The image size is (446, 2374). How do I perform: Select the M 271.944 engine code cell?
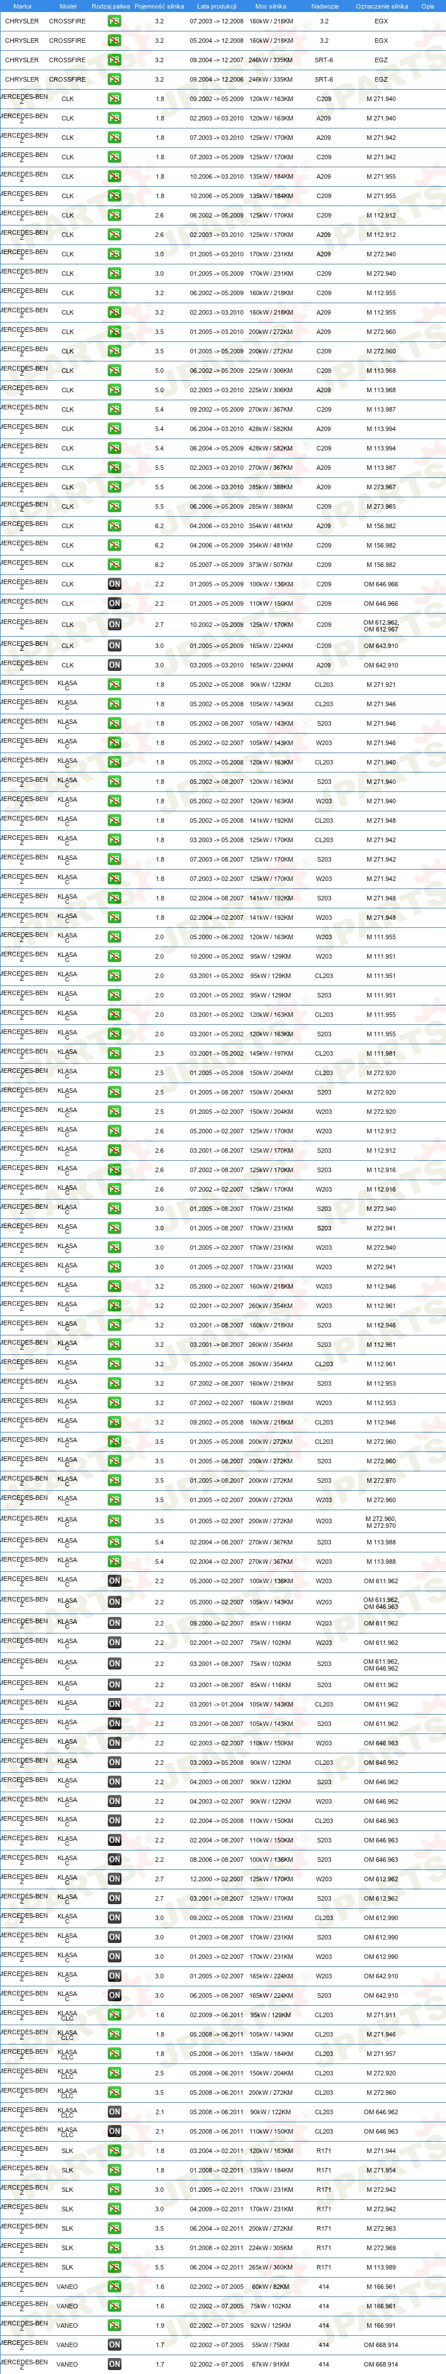pos(382,2151)
